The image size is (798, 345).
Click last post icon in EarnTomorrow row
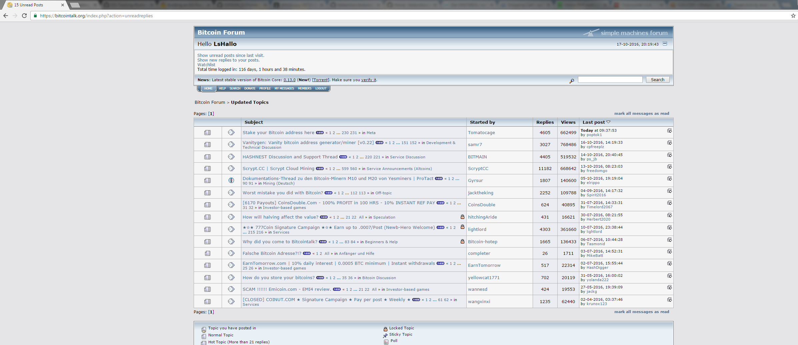(x=669, y=263)
